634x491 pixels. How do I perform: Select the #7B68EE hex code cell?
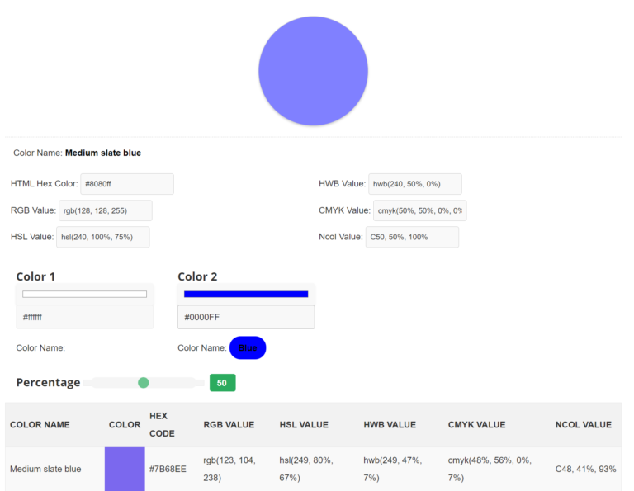click(x=168, y=469)
